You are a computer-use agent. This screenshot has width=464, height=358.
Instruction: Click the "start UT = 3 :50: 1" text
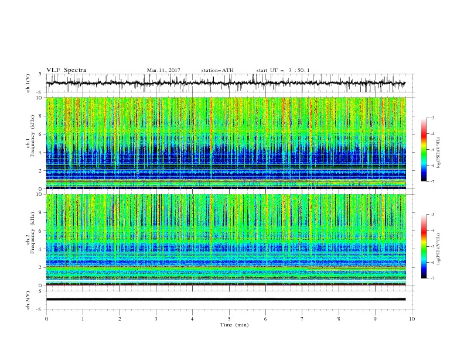tap(283, 70)
